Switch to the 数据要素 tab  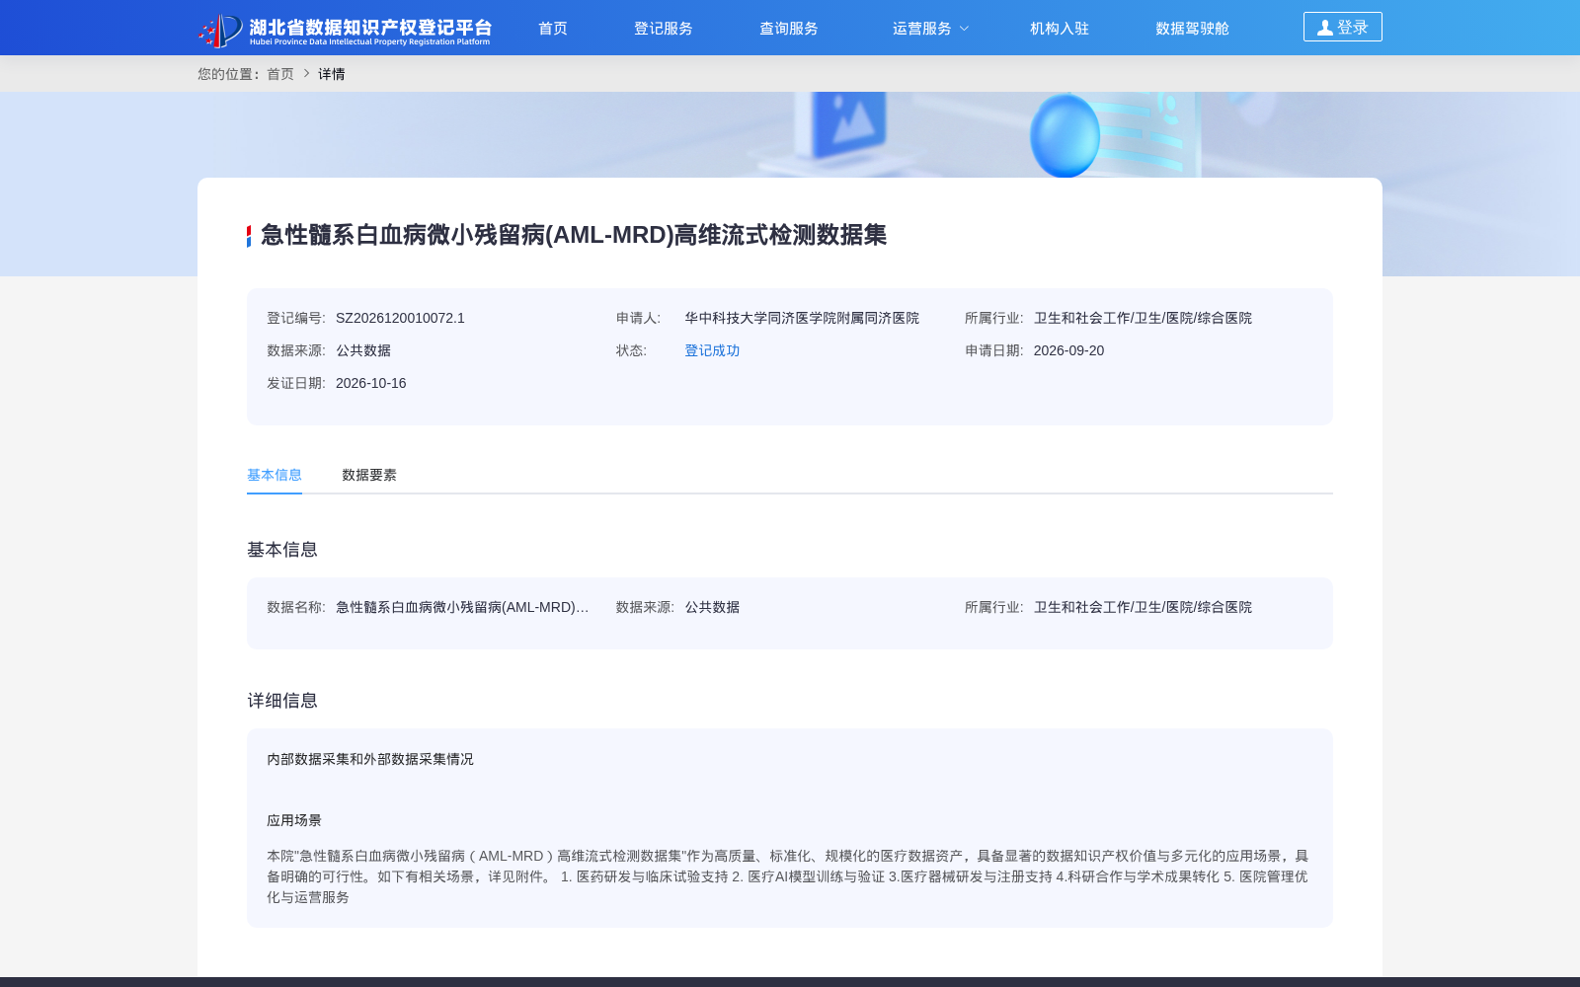tap(369, 475)
